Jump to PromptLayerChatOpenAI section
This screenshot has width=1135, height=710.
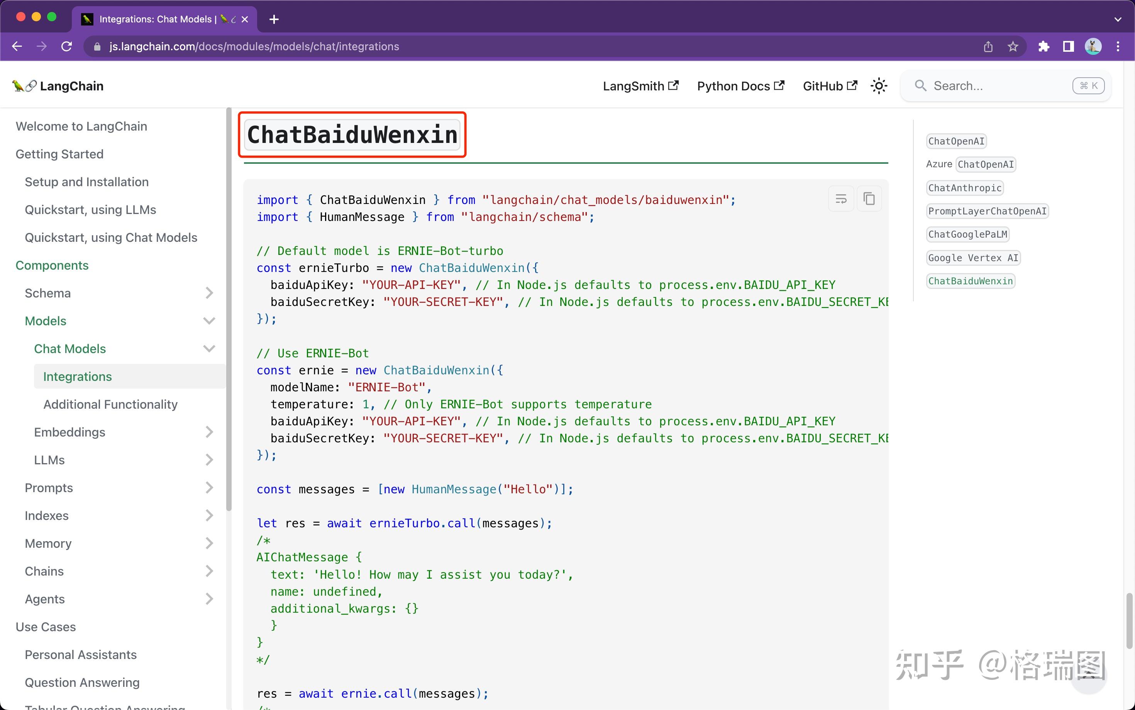tap(987, 211)
